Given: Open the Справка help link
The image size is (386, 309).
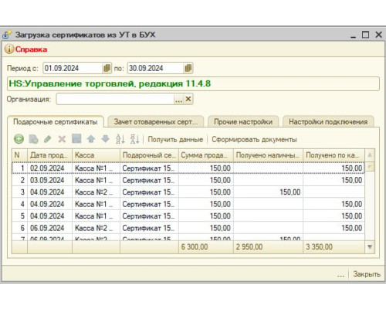Looking at the screenshot, I should 31,49.
